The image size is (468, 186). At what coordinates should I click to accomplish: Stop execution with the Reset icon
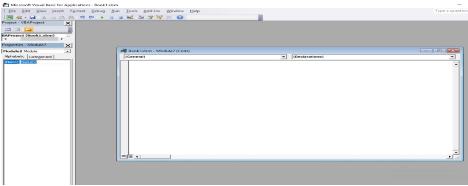(x=120, y=17)
